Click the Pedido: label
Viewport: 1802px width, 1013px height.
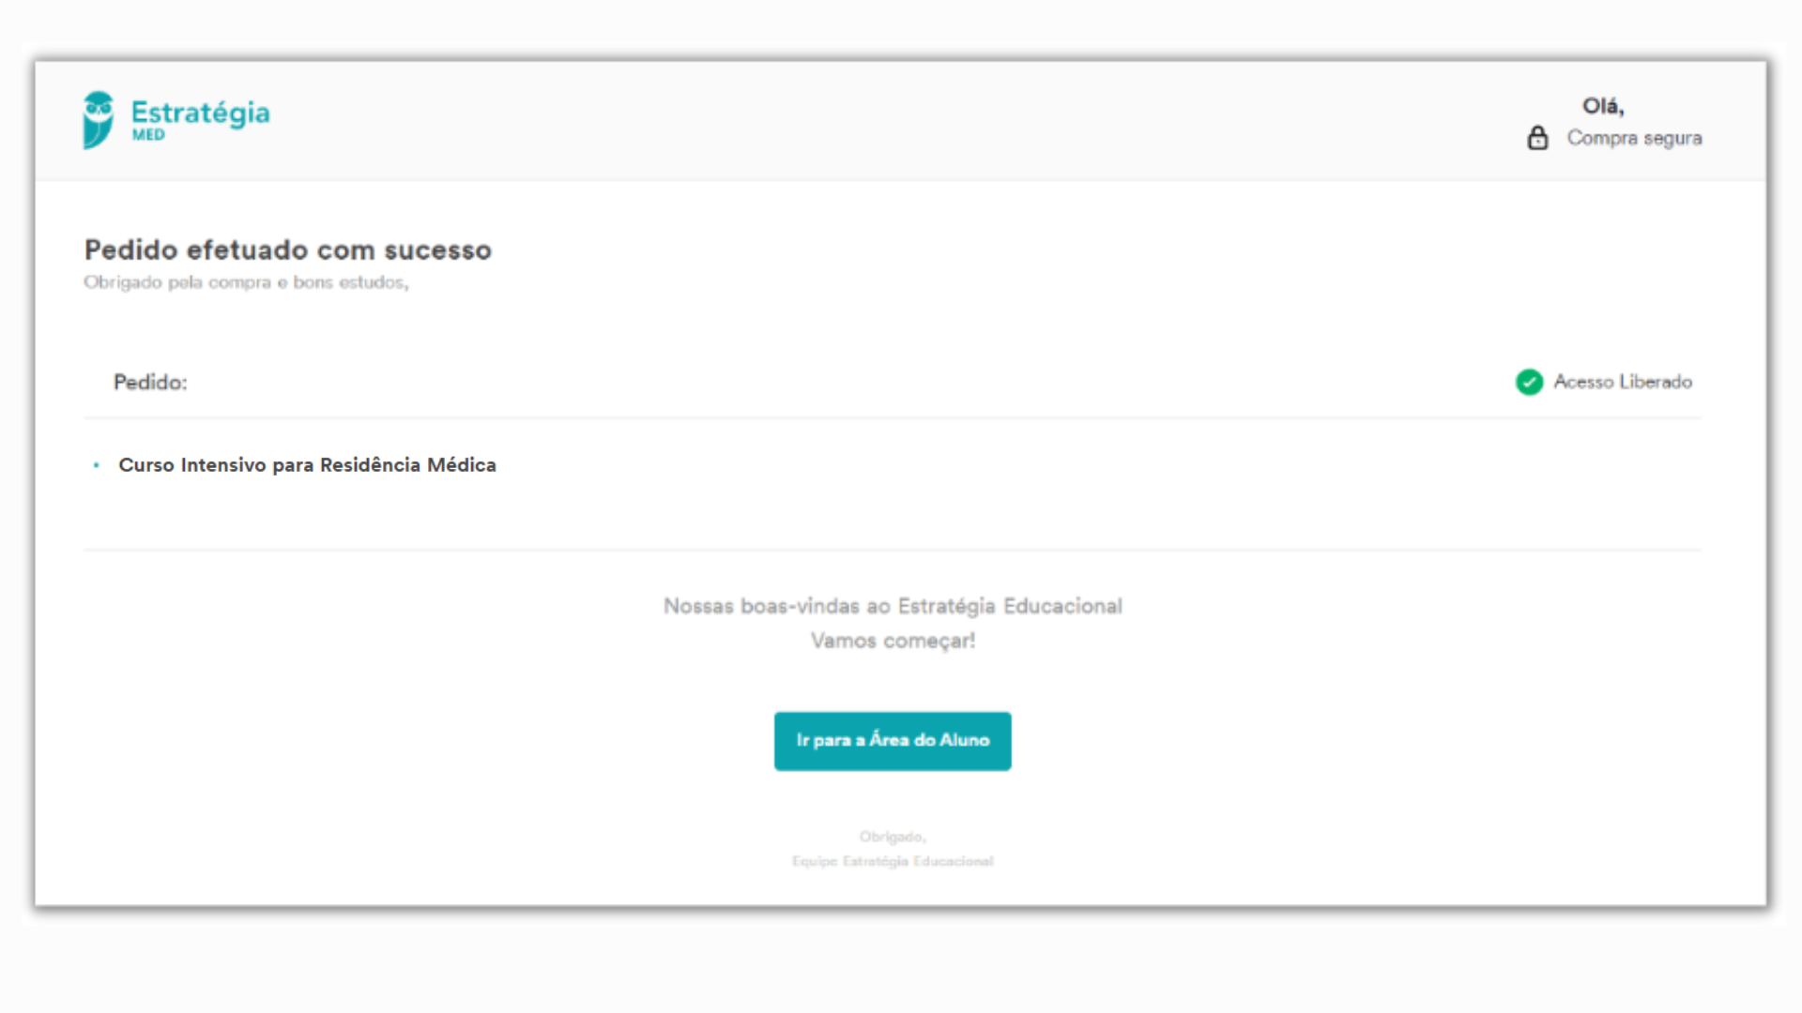pos(150,383)
